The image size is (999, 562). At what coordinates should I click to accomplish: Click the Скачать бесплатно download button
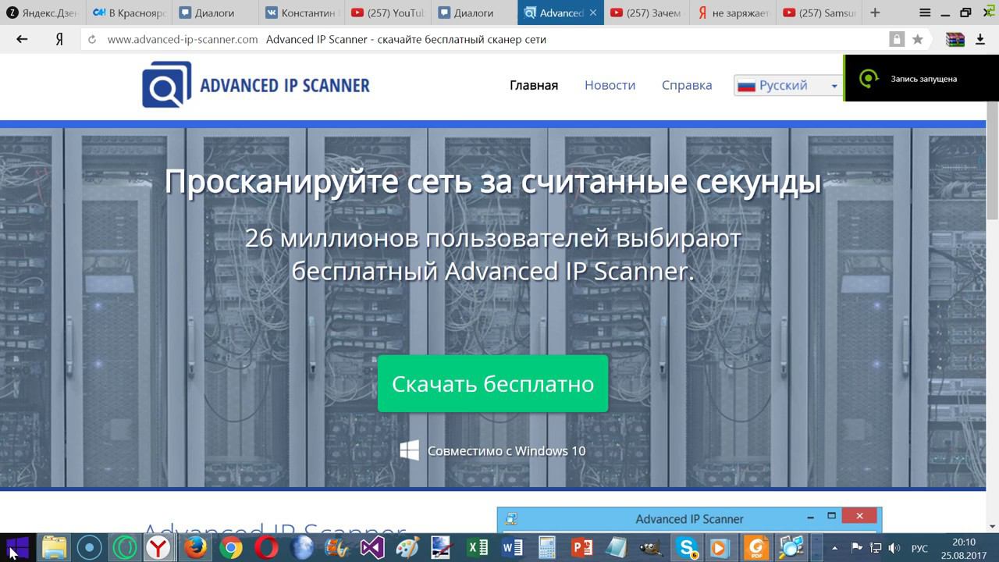492,383
